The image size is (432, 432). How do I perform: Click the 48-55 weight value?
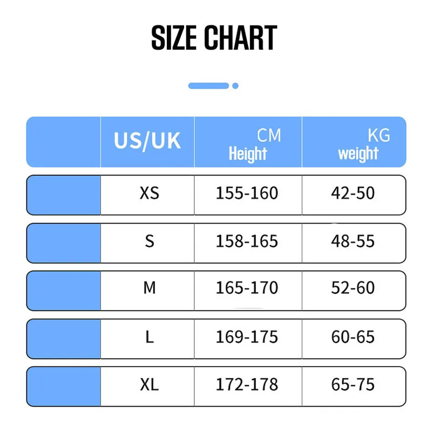[x=353, y=241]
